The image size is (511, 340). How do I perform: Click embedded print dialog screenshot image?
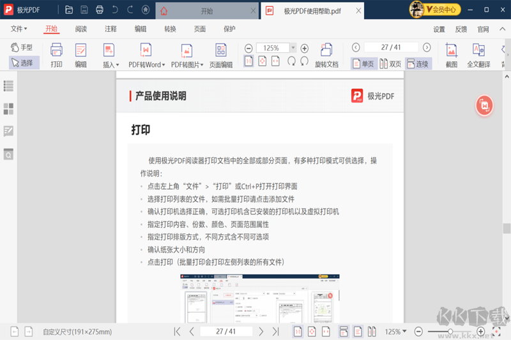click(260, 299)
